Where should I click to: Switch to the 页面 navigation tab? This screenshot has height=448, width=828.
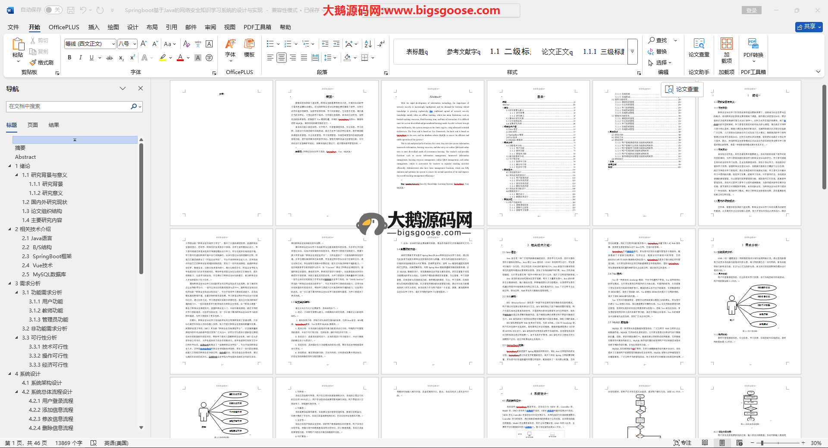click(x=33, y=125)
